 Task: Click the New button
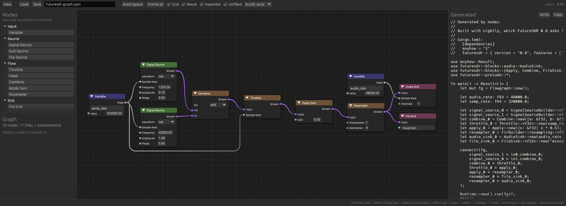click(x=7, y=4)
